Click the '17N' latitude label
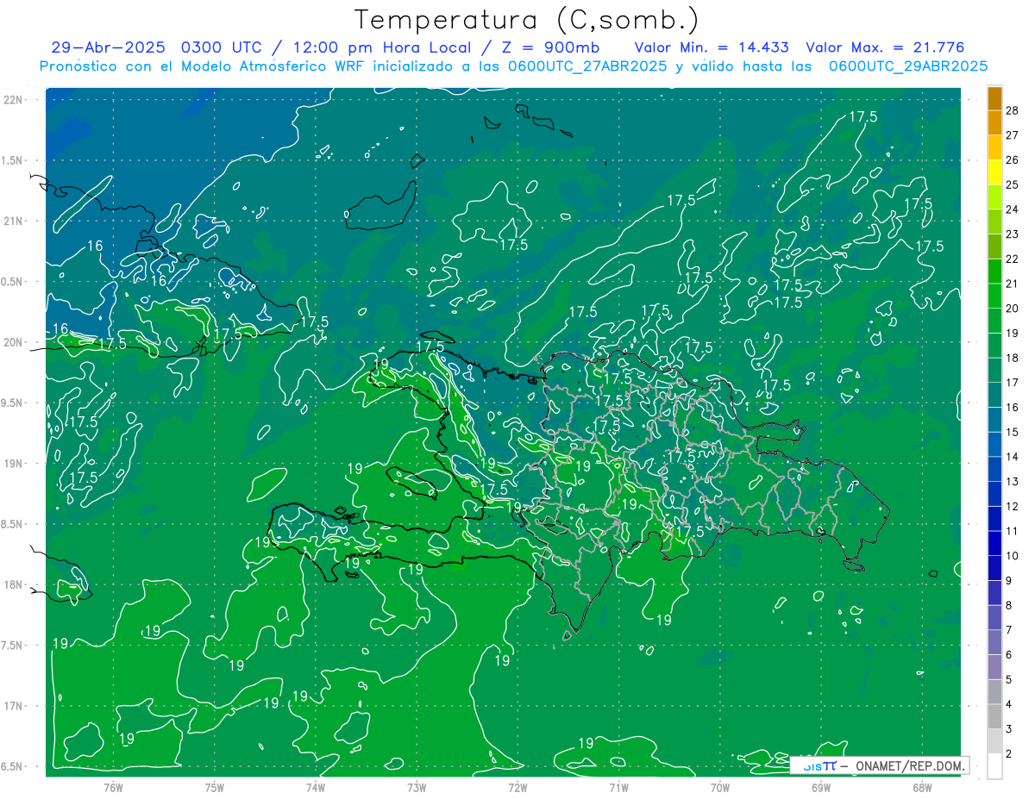The height and width of the screenshot is (799, 1035). tap(13, 706)
